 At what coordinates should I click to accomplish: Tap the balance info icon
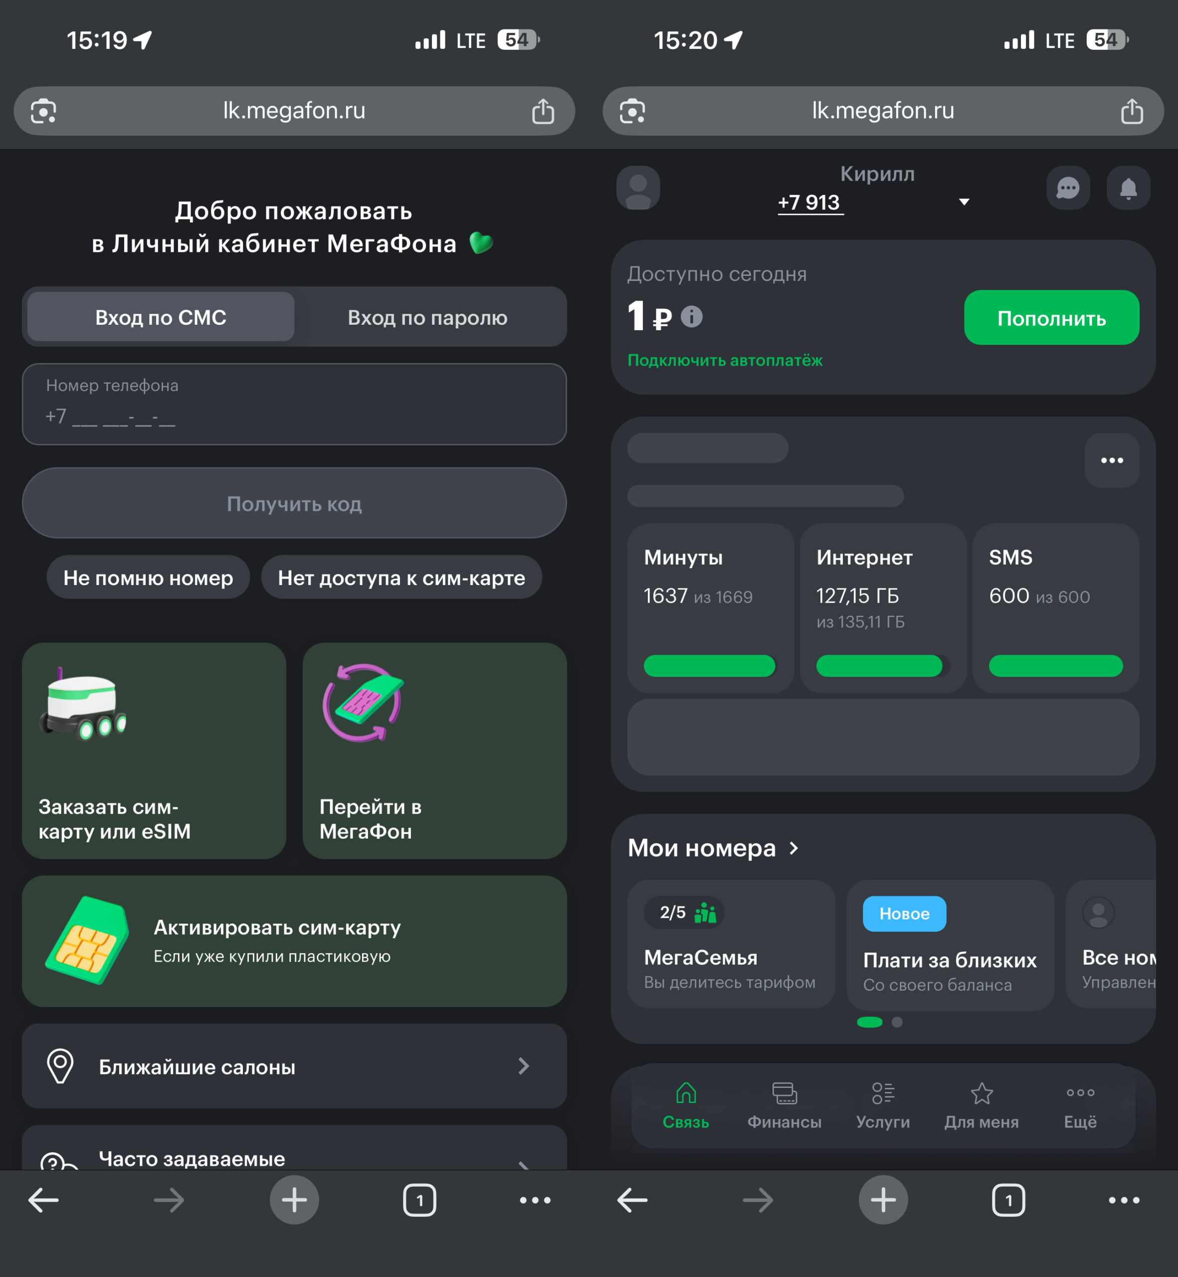click(692, 316)
